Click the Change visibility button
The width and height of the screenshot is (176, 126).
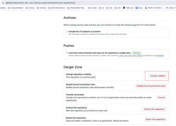[158, 76]
